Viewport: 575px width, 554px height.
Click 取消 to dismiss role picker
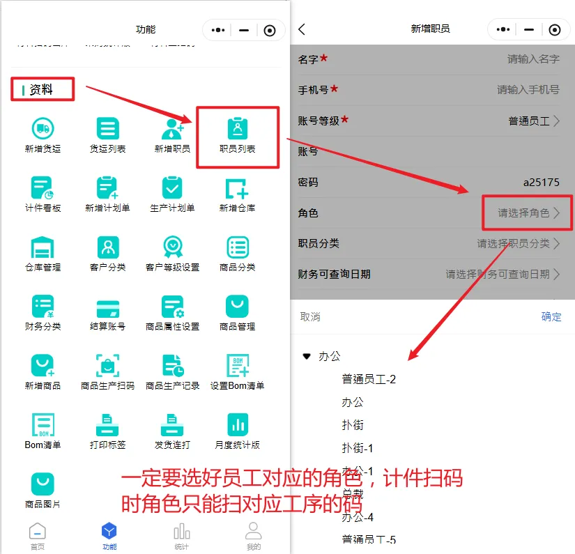[x=310, y=317]
